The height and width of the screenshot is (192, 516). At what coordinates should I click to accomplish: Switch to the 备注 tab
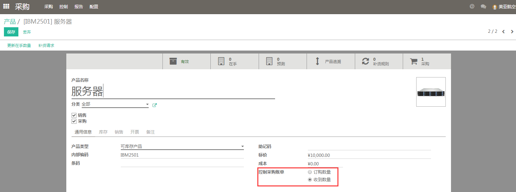coord(150,132)
